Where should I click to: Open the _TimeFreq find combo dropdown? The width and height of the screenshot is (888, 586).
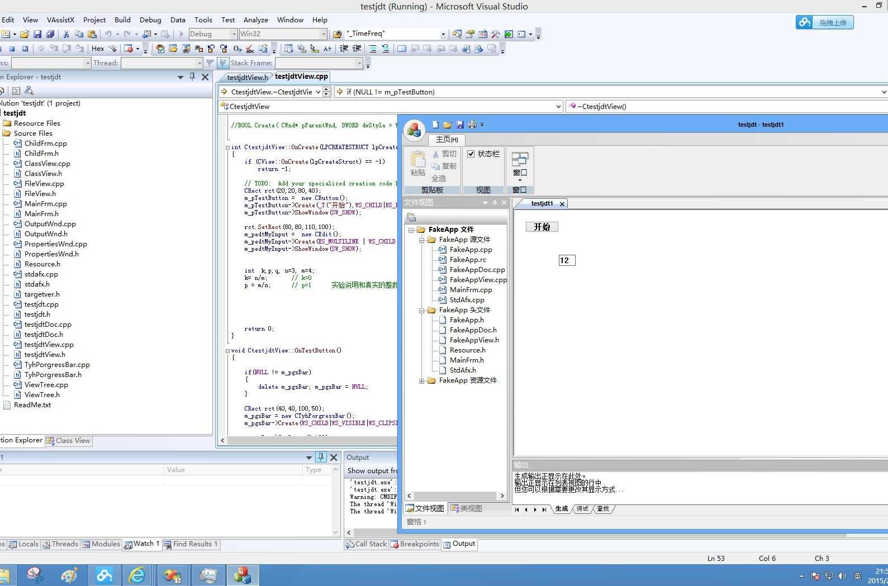pos(443,34)
